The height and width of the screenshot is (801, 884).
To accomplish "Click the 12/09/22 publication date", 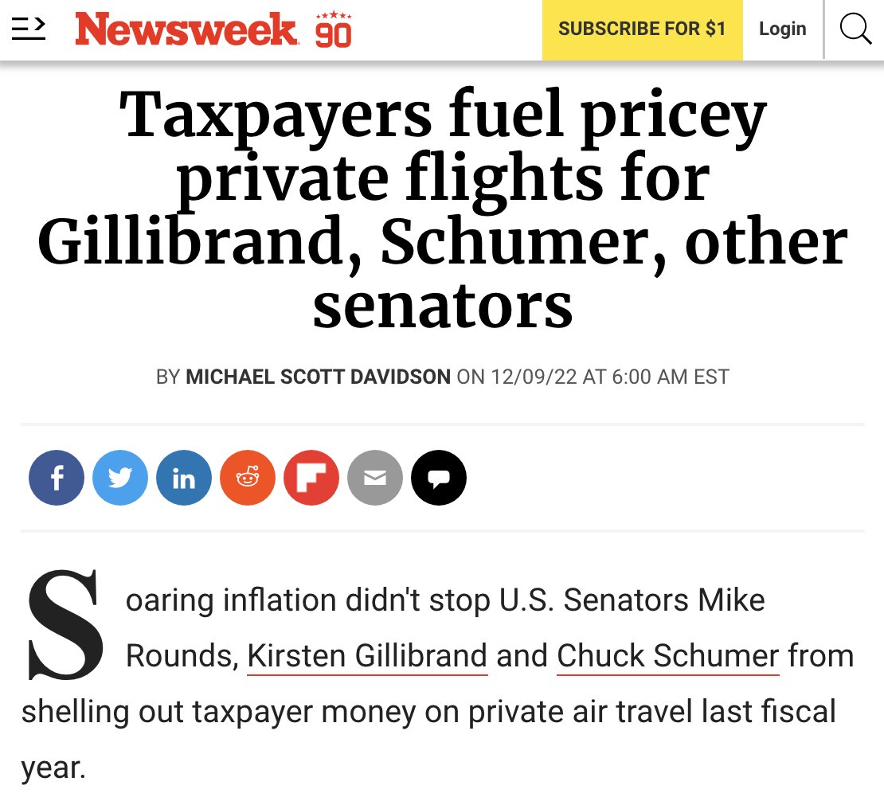I will [534, 377].
